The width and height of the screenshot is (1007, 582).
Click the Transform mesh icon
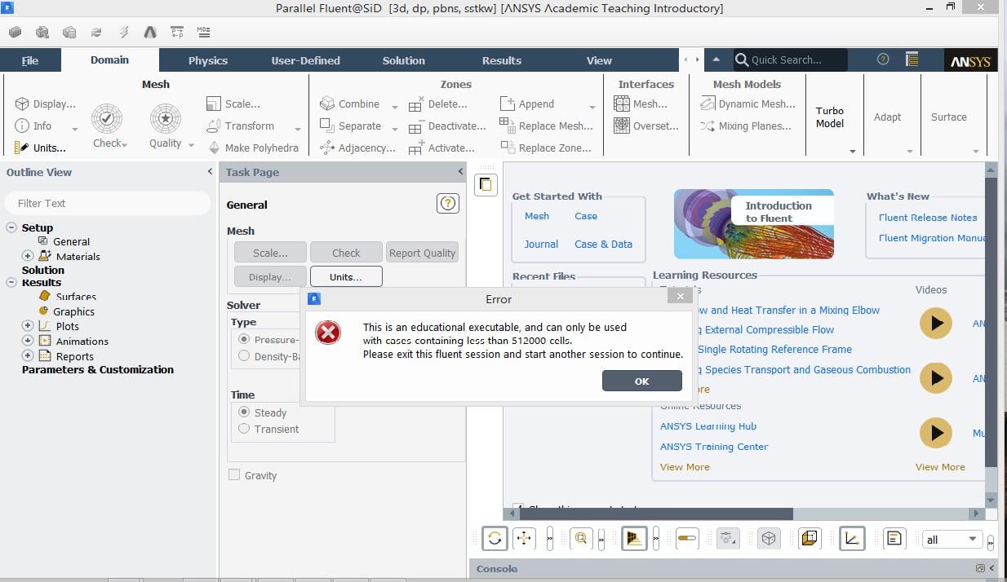pyautogui.click(x=214, y=126)
